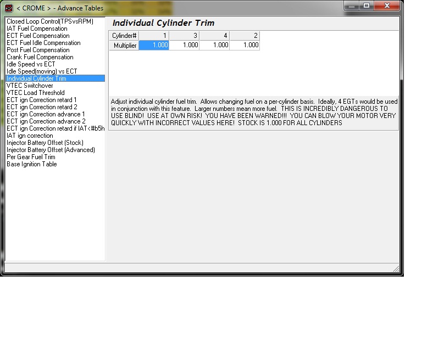422x337 pixels.
Task: Open IAT ign correction table
Action: coord(30,136)
